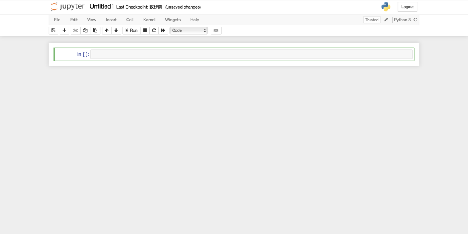Click the unsaved changes status text
This screenshot has height=234, width=468.
tap(183, 7)
